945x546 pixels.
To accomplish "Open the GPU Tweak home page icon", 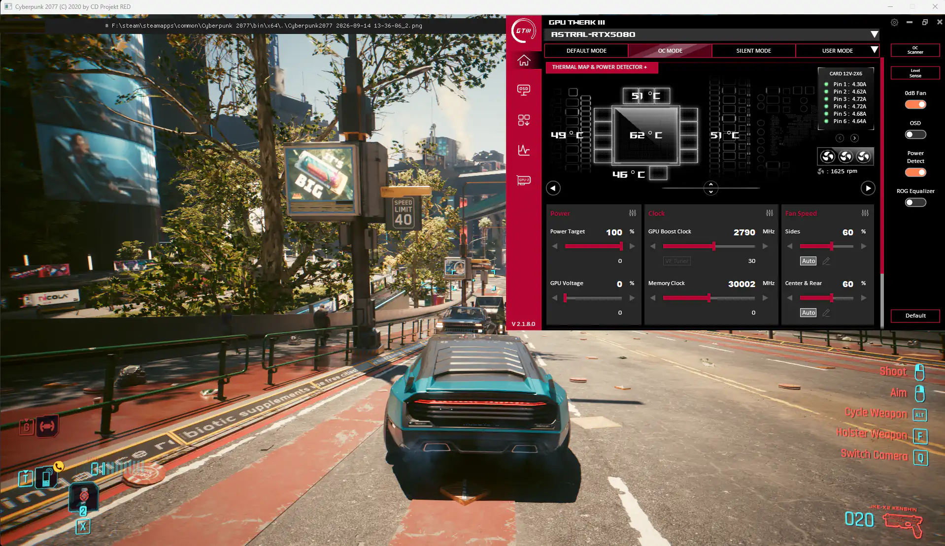I will 524,60.
